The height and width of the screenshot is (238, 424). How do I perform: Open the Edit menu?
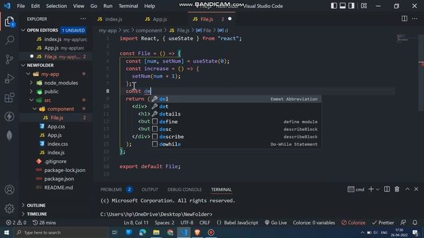click(x=35, y=6)
